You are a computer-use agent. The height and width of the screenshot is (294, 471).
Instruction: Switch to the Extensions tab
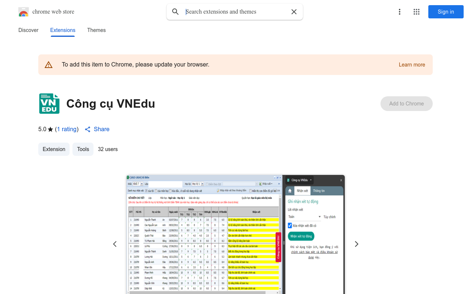(x=63, y=30)
